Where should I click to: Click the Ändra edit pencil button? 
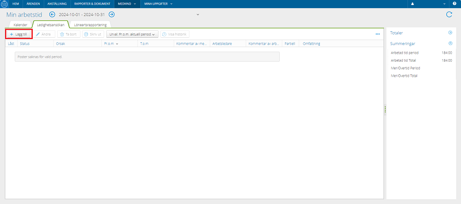[x=43, y=34]
